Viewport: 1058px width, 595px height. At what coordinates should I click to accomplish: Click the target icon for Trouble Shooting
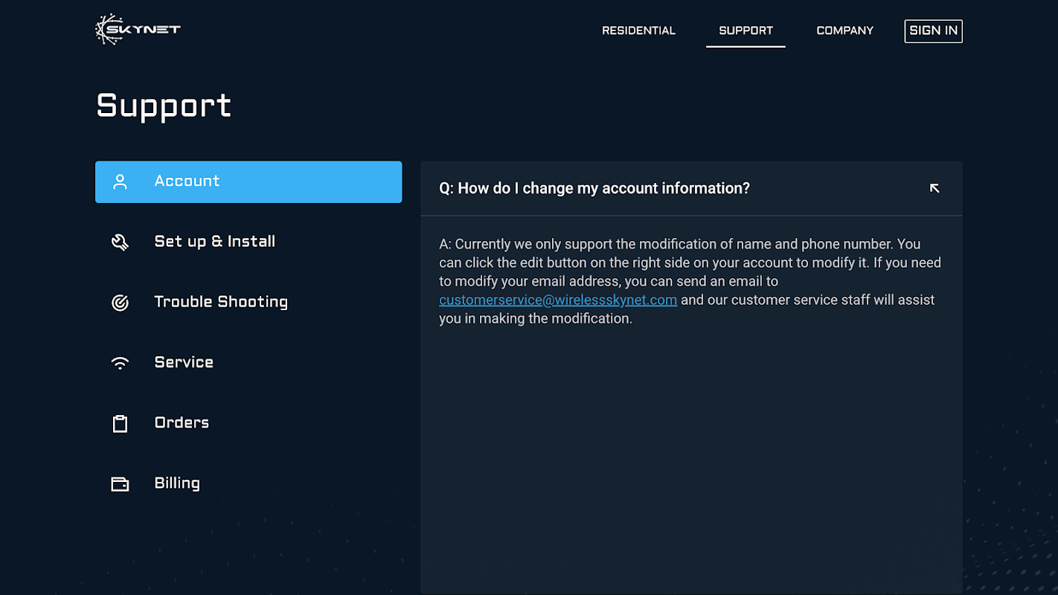(x=120, y=302)
